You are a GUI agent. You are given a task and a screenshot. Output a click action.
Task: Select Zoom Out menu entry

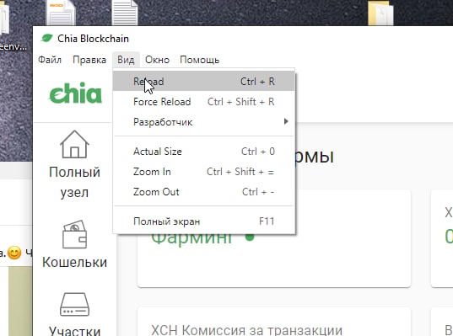coord(203,192)
